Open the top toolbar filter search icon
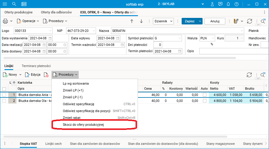 [263, 21]
